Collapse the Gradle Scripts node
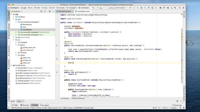The image size is (200, 112). click(11, 65)
